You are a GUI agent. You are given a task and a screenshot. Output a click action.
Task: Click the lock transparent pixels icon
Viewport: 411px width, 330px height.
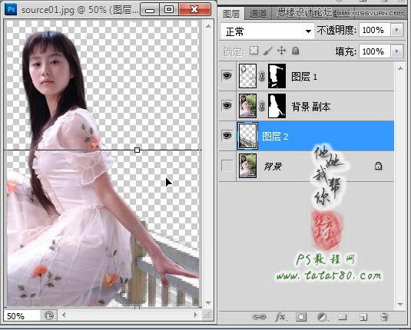click(x=254, y=51)
